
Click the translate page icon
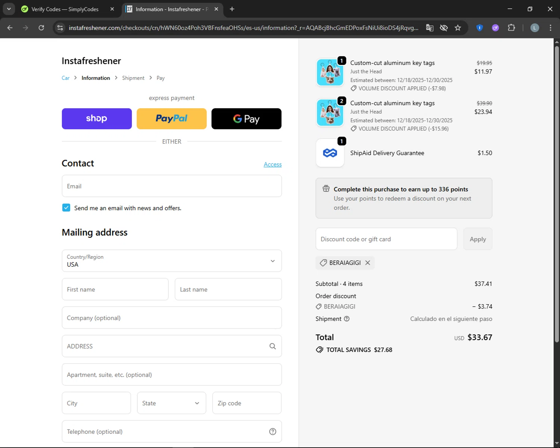pyautogui.click(x=430, y=28)
